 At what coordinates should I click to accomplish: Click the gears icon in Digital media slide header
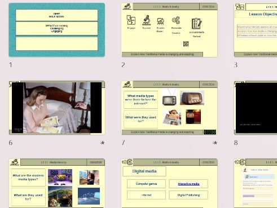pyautogui.click(x=127, y=162)
